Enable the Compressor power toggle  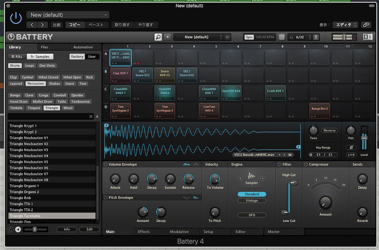click(306, 165)
